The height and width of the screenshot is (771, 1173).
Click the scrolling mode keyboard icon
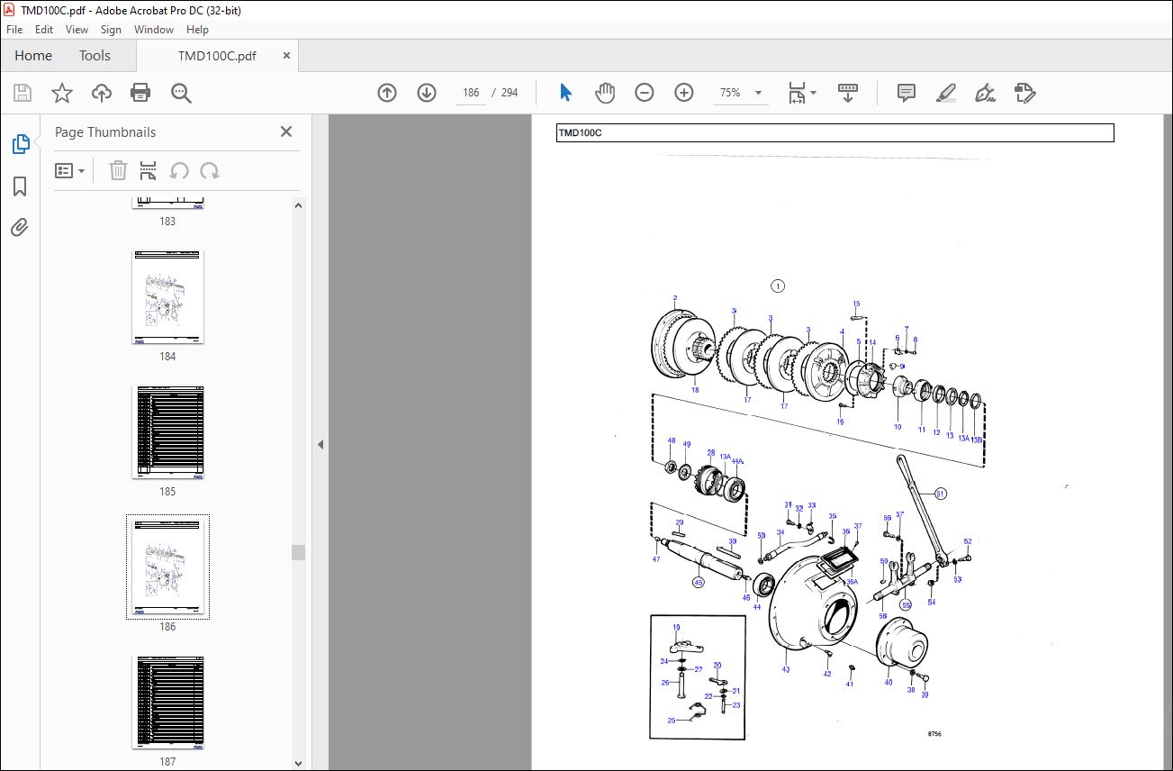pyautogui.click(x=847, y=93)
